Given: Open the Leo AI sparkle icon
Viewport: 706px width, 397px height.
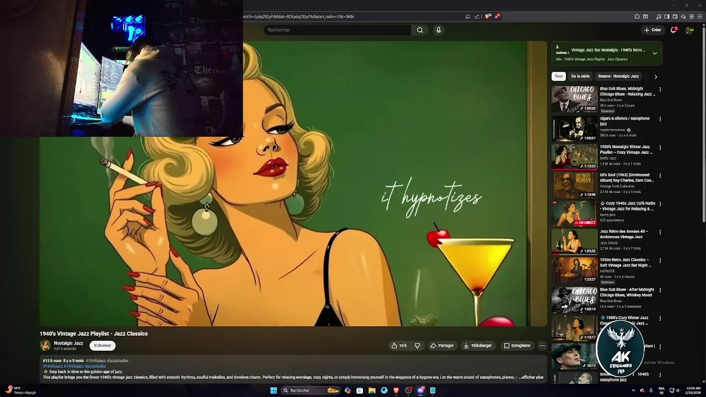Looking at the screenshot, I should pos(683,17).
